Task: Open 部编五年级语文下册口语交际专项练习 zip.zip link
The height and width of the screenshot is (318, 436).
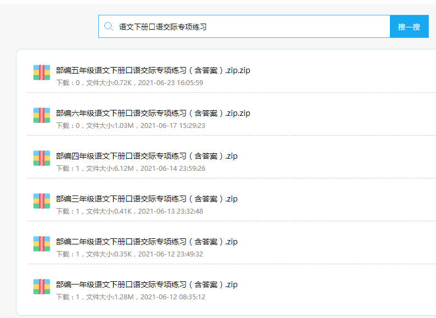Action: click(x=153, y=70)
